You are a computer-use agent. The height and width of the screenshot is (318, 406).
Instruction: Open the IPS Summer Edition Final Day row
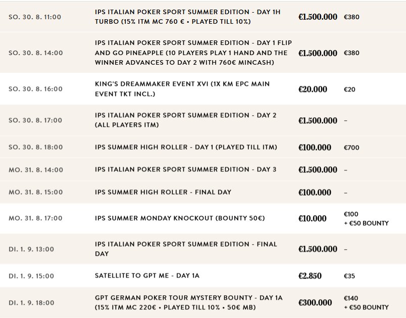[203, 249]
